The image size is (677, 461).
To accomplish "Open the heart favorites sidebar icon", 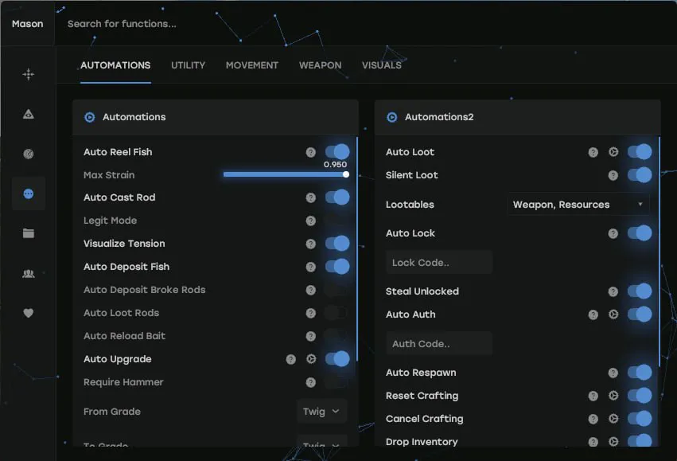I will [x=29, y=313].
